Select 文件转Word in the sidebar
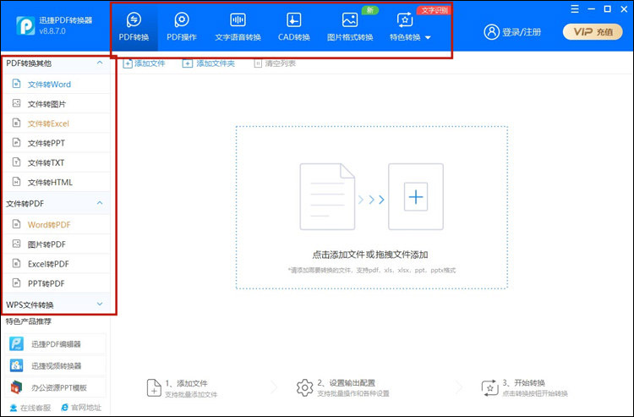The width and height of the screenshot is (634, 417). (x=57, y=84)
